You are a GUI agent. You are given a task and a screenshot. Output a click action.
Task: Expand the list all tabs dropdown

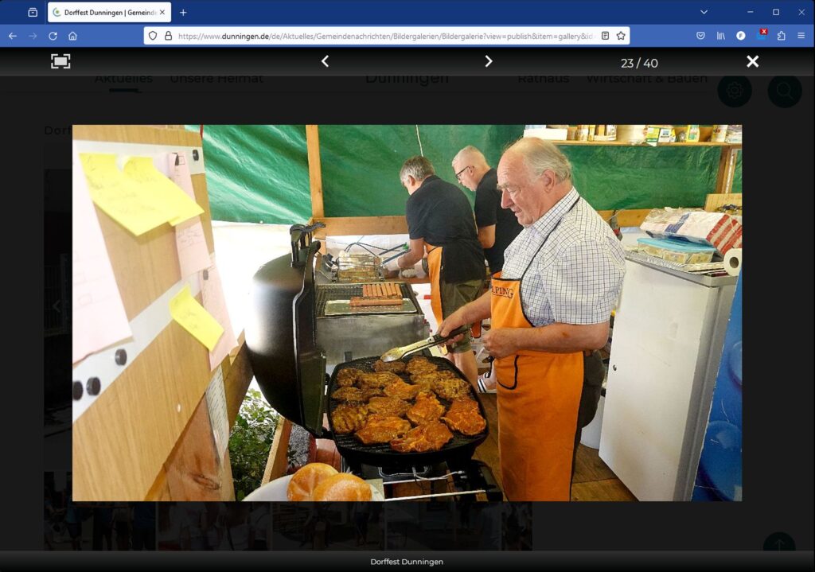click(x=704, y=12)
